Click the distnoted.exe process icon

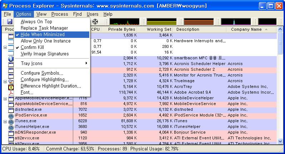11,110
